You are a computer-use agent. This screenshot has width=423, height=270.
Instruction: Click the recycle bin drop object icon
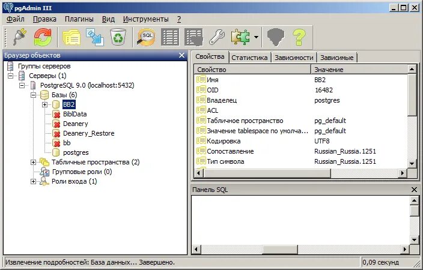coord(118,37)
